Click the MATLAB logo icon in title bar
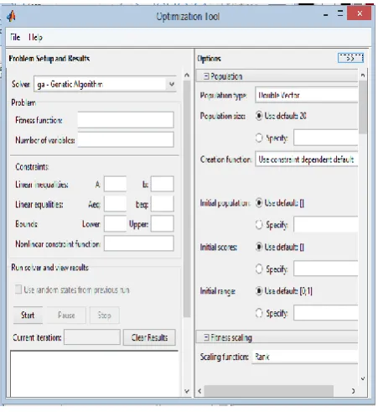This screenshot has height=412, width=378. pos(11,16)
